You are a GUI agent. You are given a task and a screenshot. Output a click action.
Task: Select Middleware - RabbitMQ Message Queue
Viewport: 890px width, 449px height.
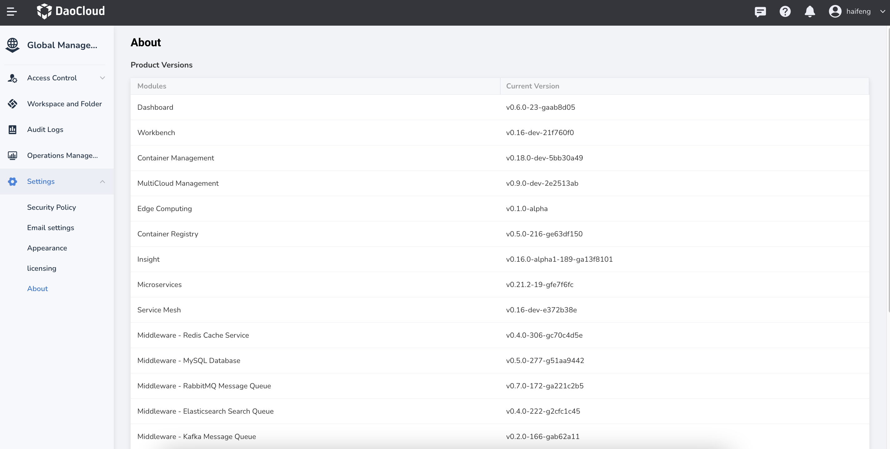coord(204,386)
